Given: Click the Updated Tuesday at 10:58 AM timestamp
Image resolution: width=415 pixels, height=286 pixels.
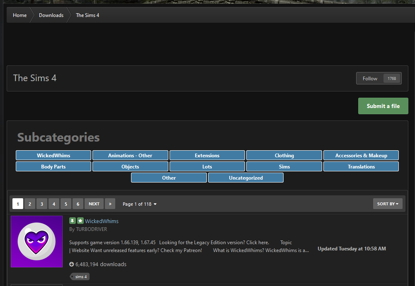Looking at the screenshot, I should point(352,248).
